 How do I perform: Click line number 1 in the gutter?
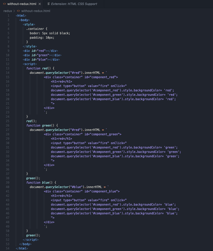(x=8, y=16)
